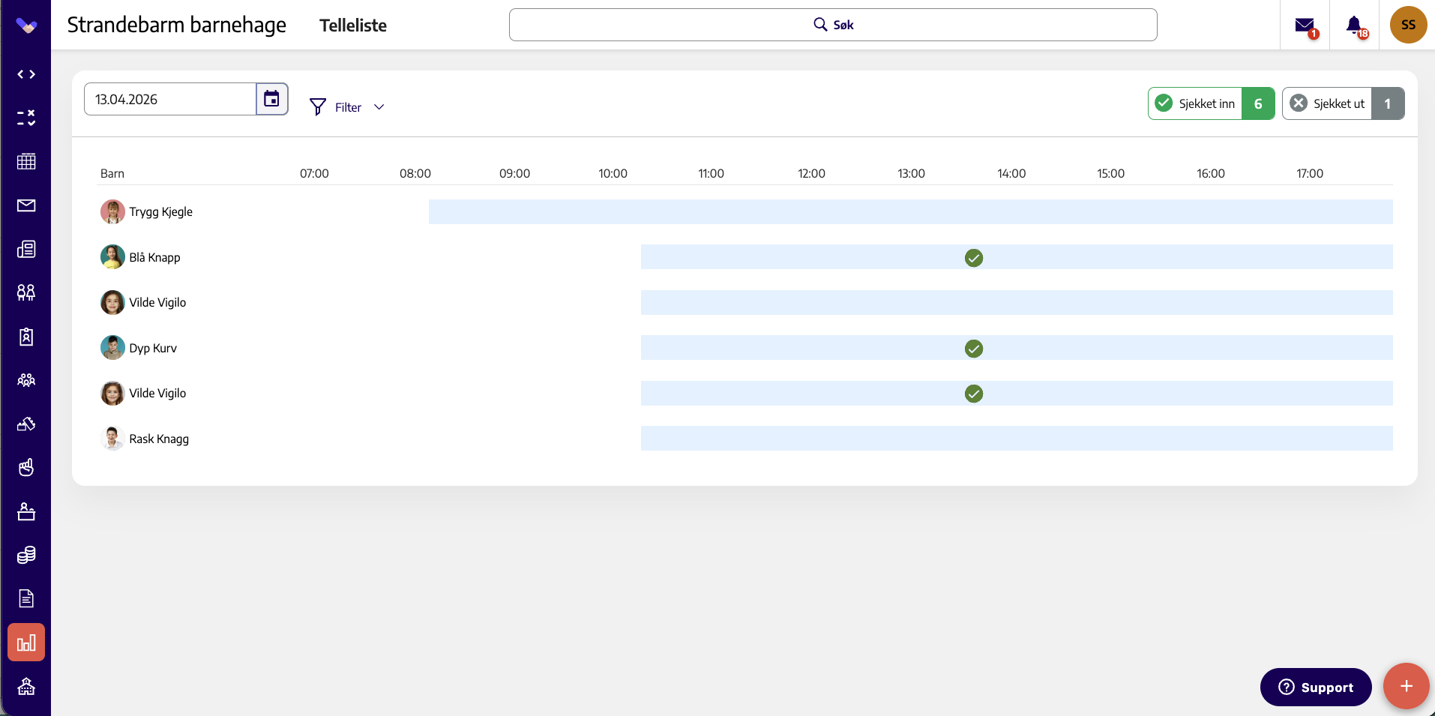Open the documents icon in sidebar

coord(26,598)
